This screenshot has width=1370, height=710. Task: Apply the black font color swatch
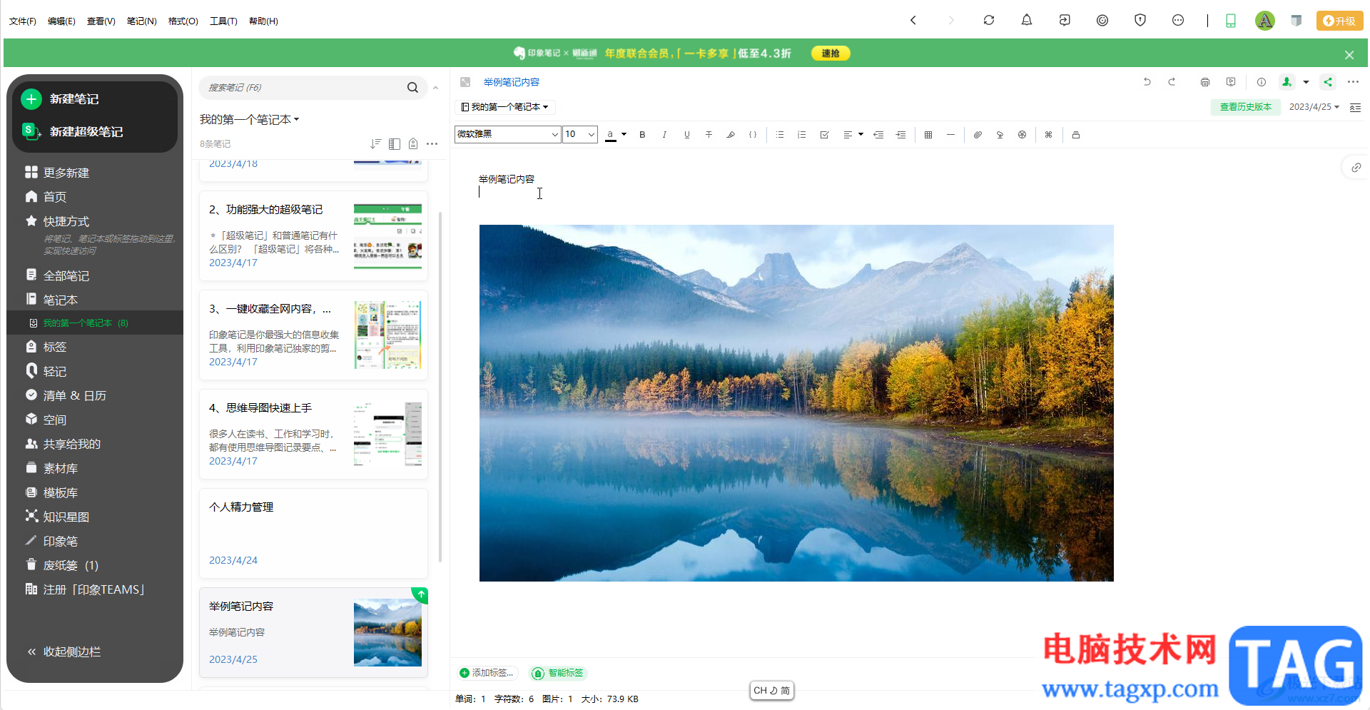click(611, 134)
